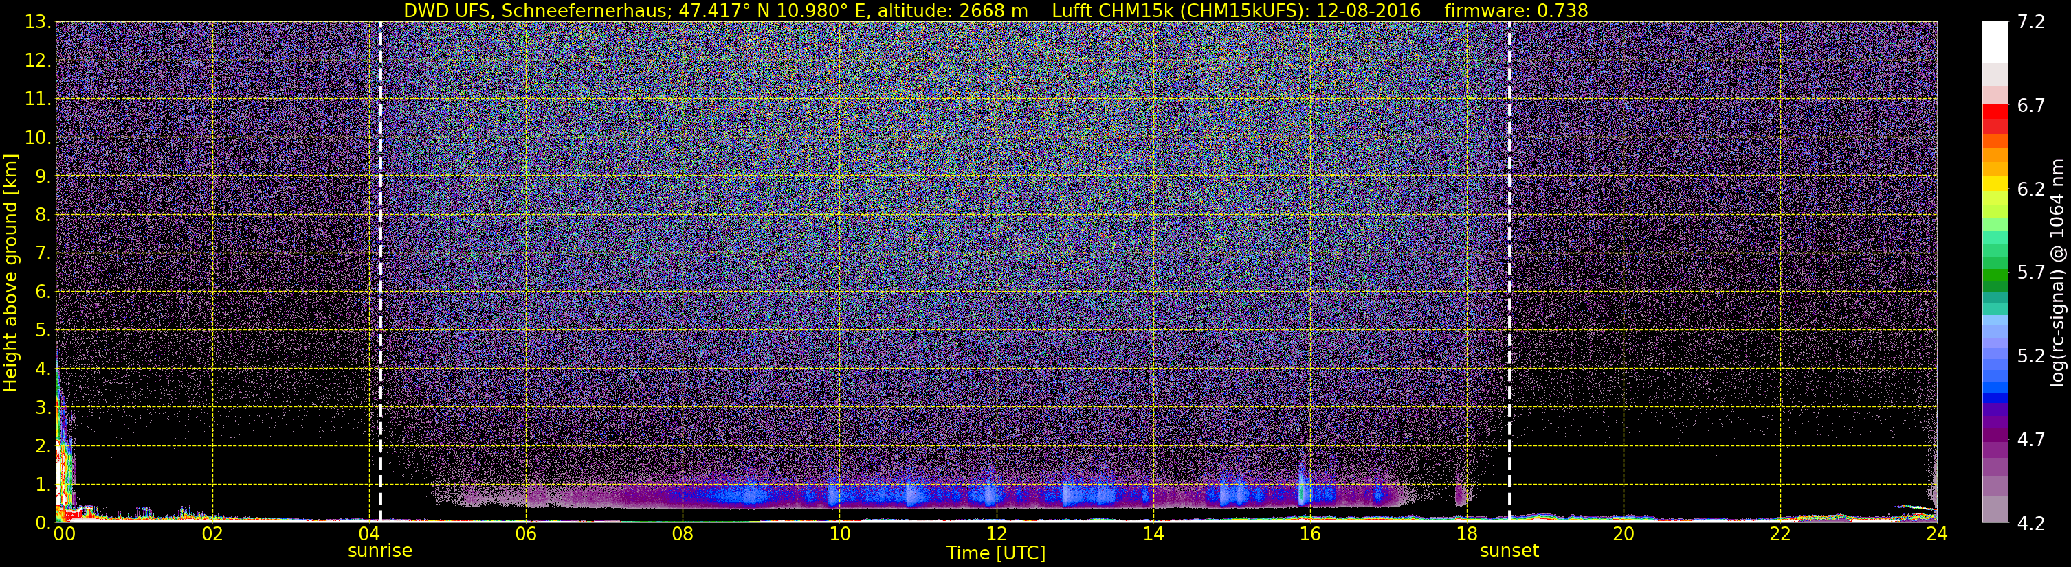Click the bright aerosol plume near 16 UTC
The image size is (2071, 567).
point(1302,488)
